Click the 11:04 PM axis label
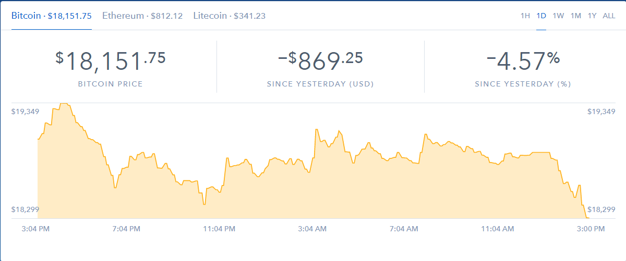Image resolution: width=626 pixels, height=261 pixels. (218, 229)
